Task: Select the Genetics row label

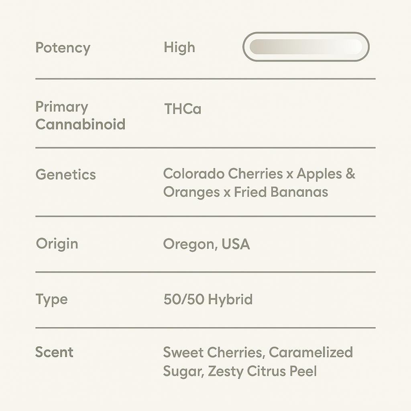Action: click(66, 175)
